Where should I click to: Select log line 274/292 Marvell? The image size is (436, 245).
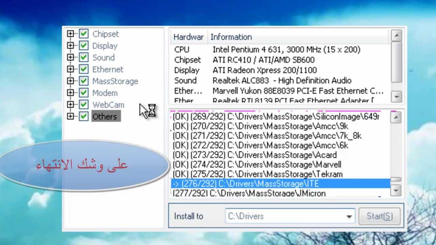280,164
